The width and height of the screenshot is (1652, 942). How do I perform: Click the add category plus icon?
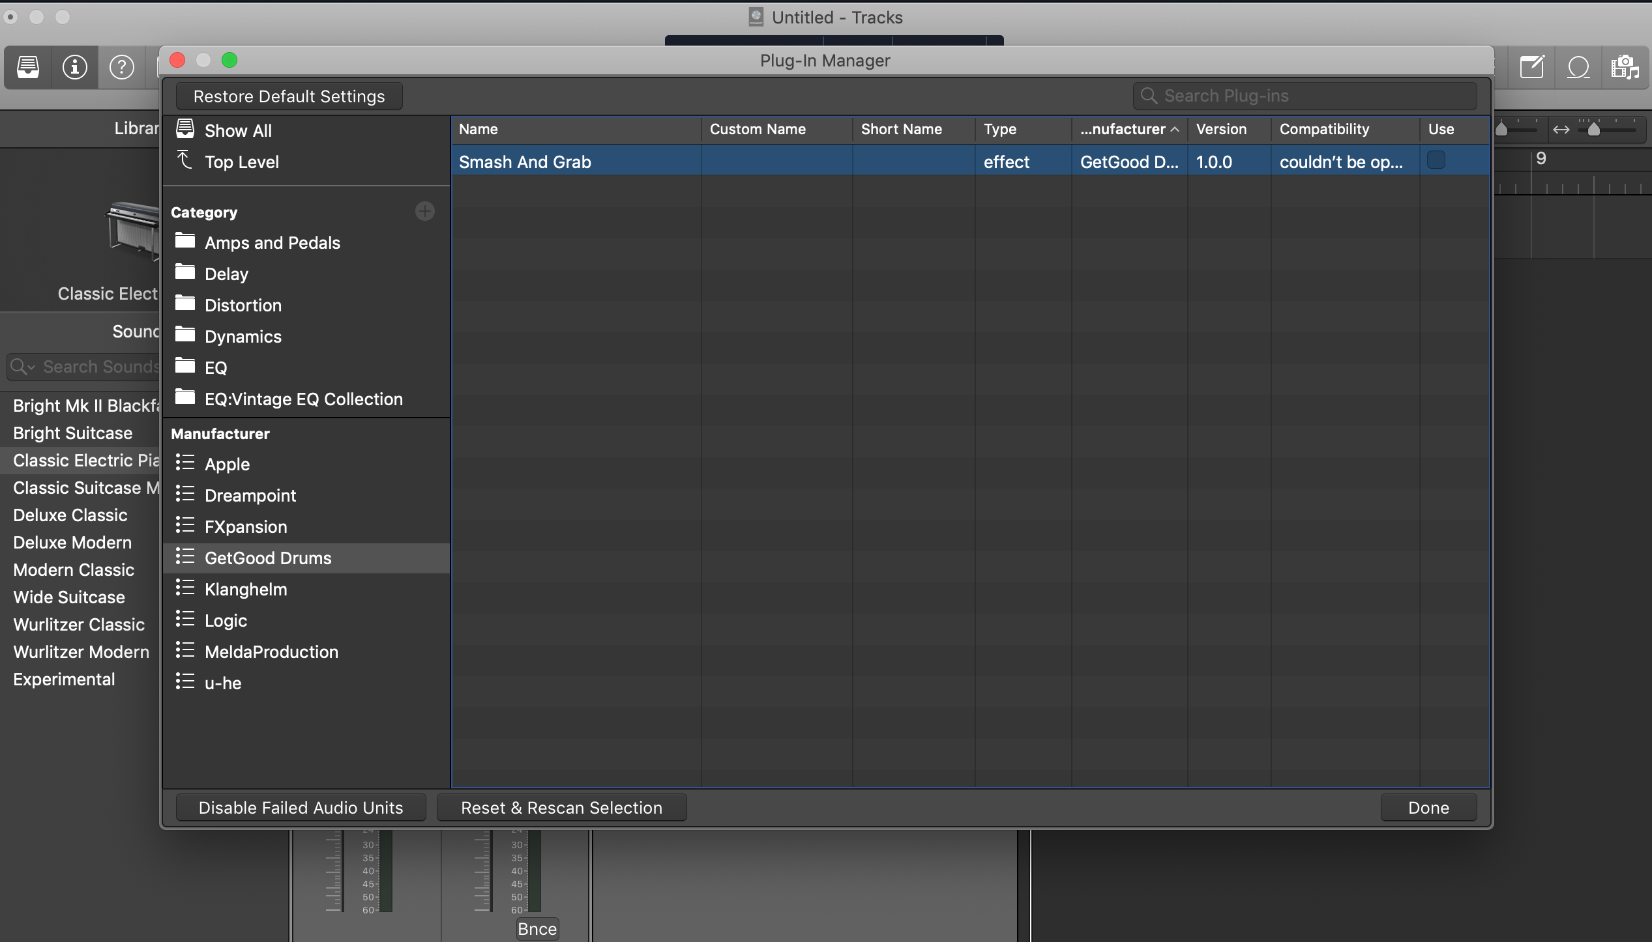(425, 211)
